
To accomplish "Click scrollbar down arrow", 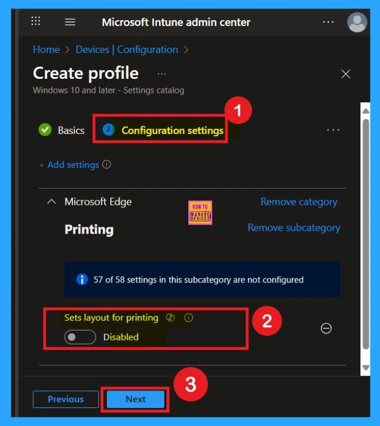I will point(365,367).
